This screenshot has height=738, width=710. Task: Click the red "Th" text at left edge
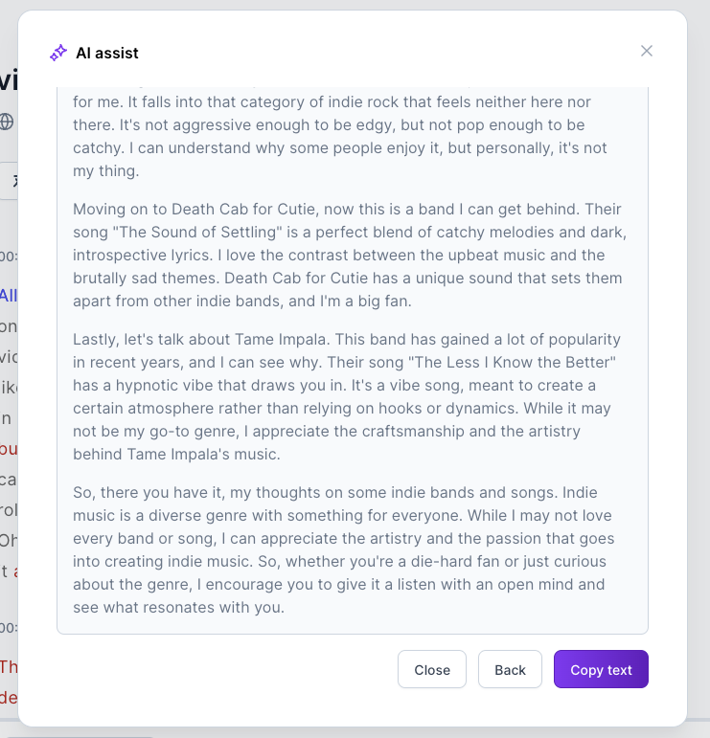(x=8, y=666)
